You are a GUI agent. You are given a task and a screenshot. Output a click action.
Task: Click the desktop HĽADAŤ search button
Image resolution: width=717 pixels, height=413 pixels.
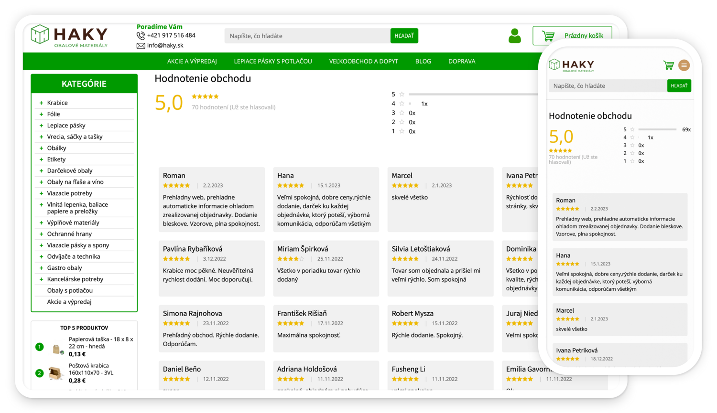pyautogui.click(x=404, y=36)
